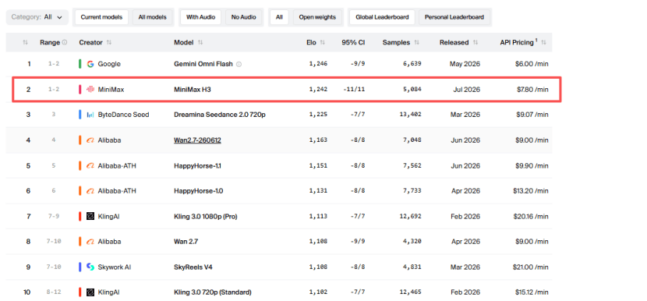Open the Wan2.7-260612 model link
647x301 pixels.
[197, 140]
